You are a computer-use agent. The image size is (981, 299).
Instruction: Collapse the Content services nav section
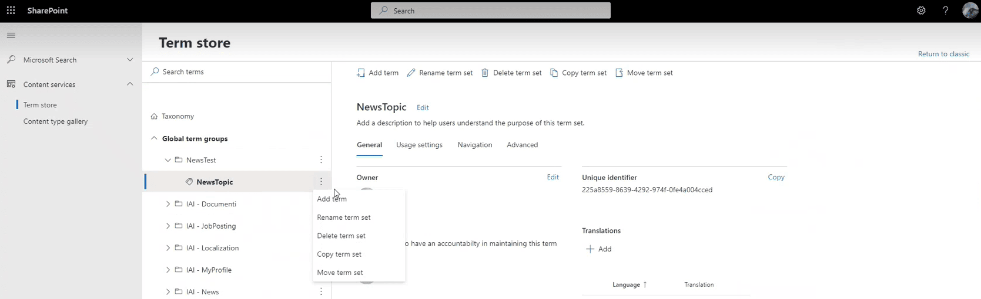point(130,84)
